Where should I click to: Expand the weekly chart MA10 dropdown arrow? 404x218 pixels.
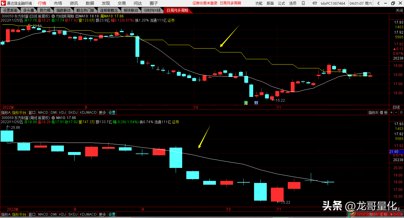[x=53, y=118]
